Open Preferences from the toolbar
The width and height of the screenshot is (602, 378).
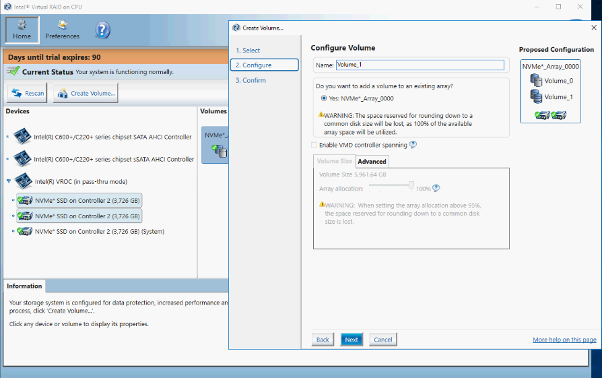[x=62, y=30]
